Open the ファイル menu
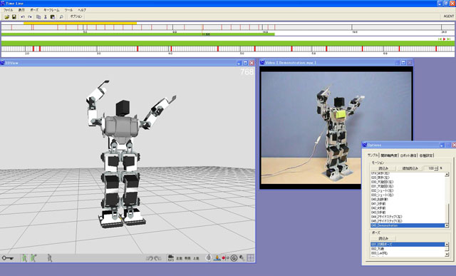The image size is (456, 276). click(x=8, y=10)
